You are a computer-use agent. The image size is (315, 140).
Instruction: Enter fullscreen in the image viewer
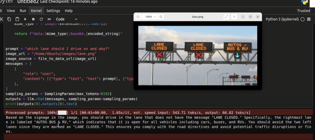point(226,17)
